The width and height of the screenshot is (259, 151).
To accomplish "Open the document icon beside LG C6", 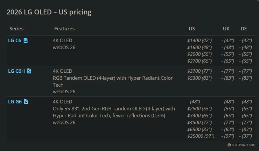I will [x=26, y=40].
